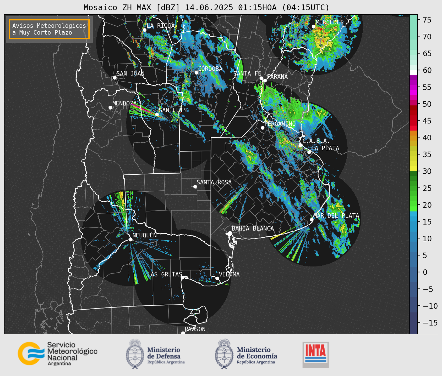442x376 pixels.
Task: Click the SANTA ROSA label text
Action: (x=214, y=182)
